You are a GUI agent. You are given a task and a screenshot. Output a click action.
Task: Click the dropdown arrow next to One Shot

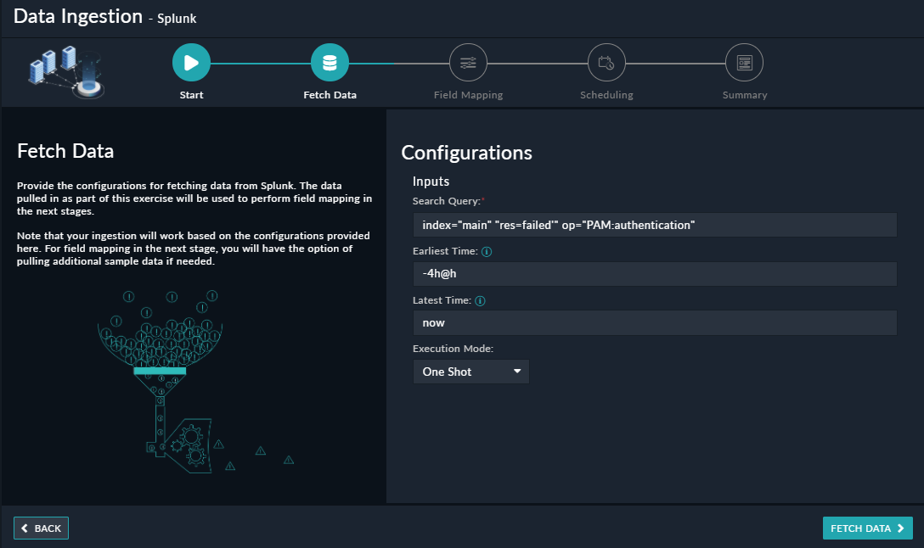[516, 372]
